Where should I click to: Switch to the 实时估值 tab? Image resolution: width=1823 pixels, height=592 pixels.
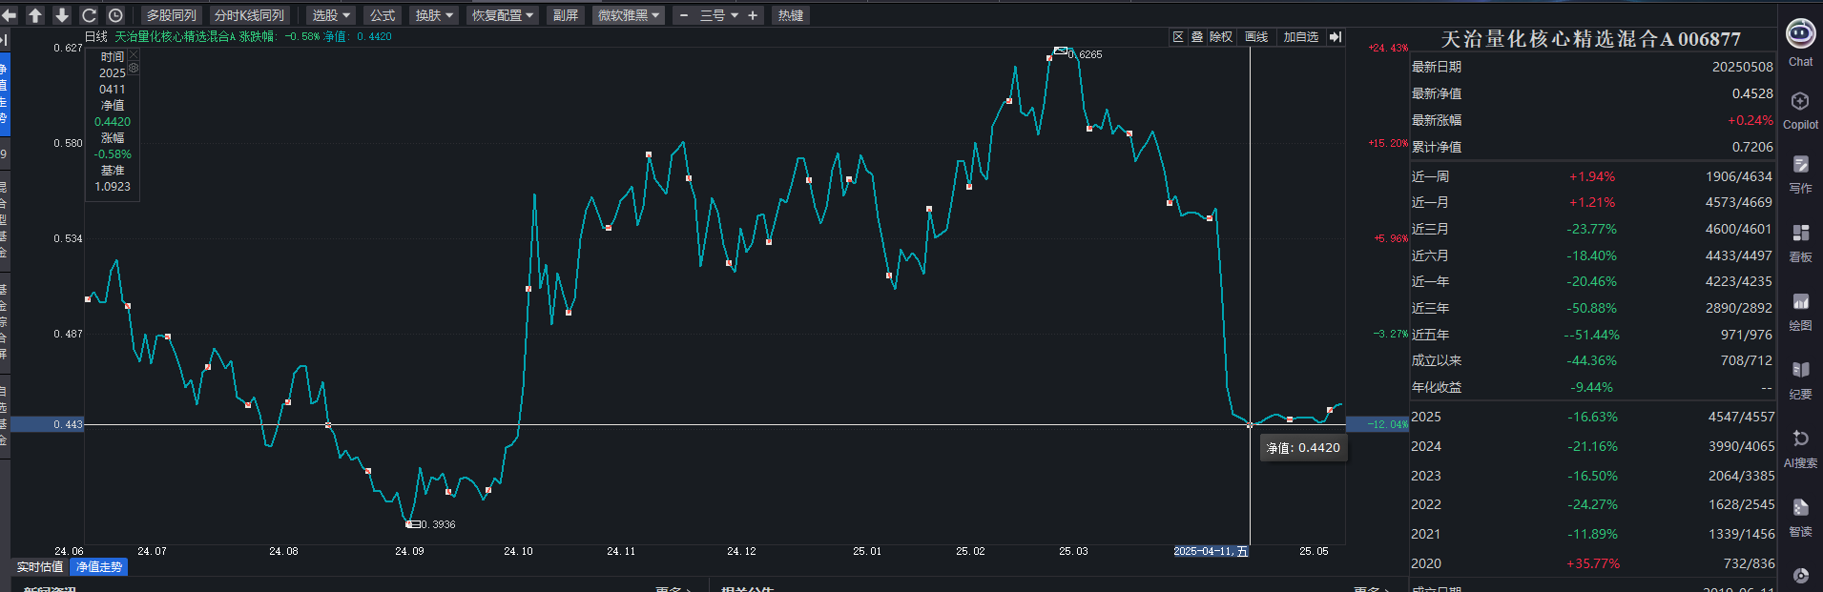pos(40,567)
